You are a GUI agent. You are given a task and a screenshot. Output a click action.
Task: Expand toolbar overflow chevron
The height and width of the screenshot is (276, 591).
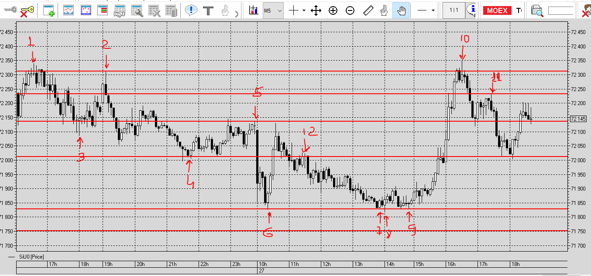237,14
